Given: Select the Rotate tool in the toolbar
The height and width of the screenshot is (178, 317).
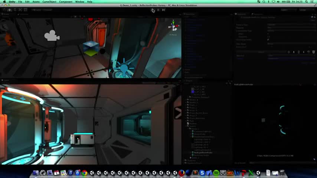Looking at the screenshot, I should 15,10.
